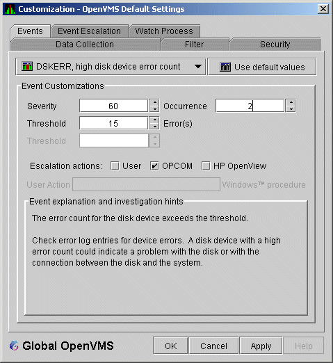Increase Occurrence with the up arrow
Image resolution: width=333 pixels, height=363 pixels.
[x=291, y=103]
